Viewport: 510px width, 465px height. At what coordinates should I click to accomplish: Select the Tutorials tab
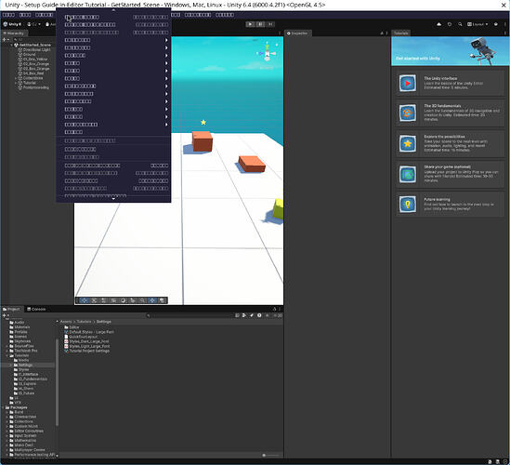(400, 33)
